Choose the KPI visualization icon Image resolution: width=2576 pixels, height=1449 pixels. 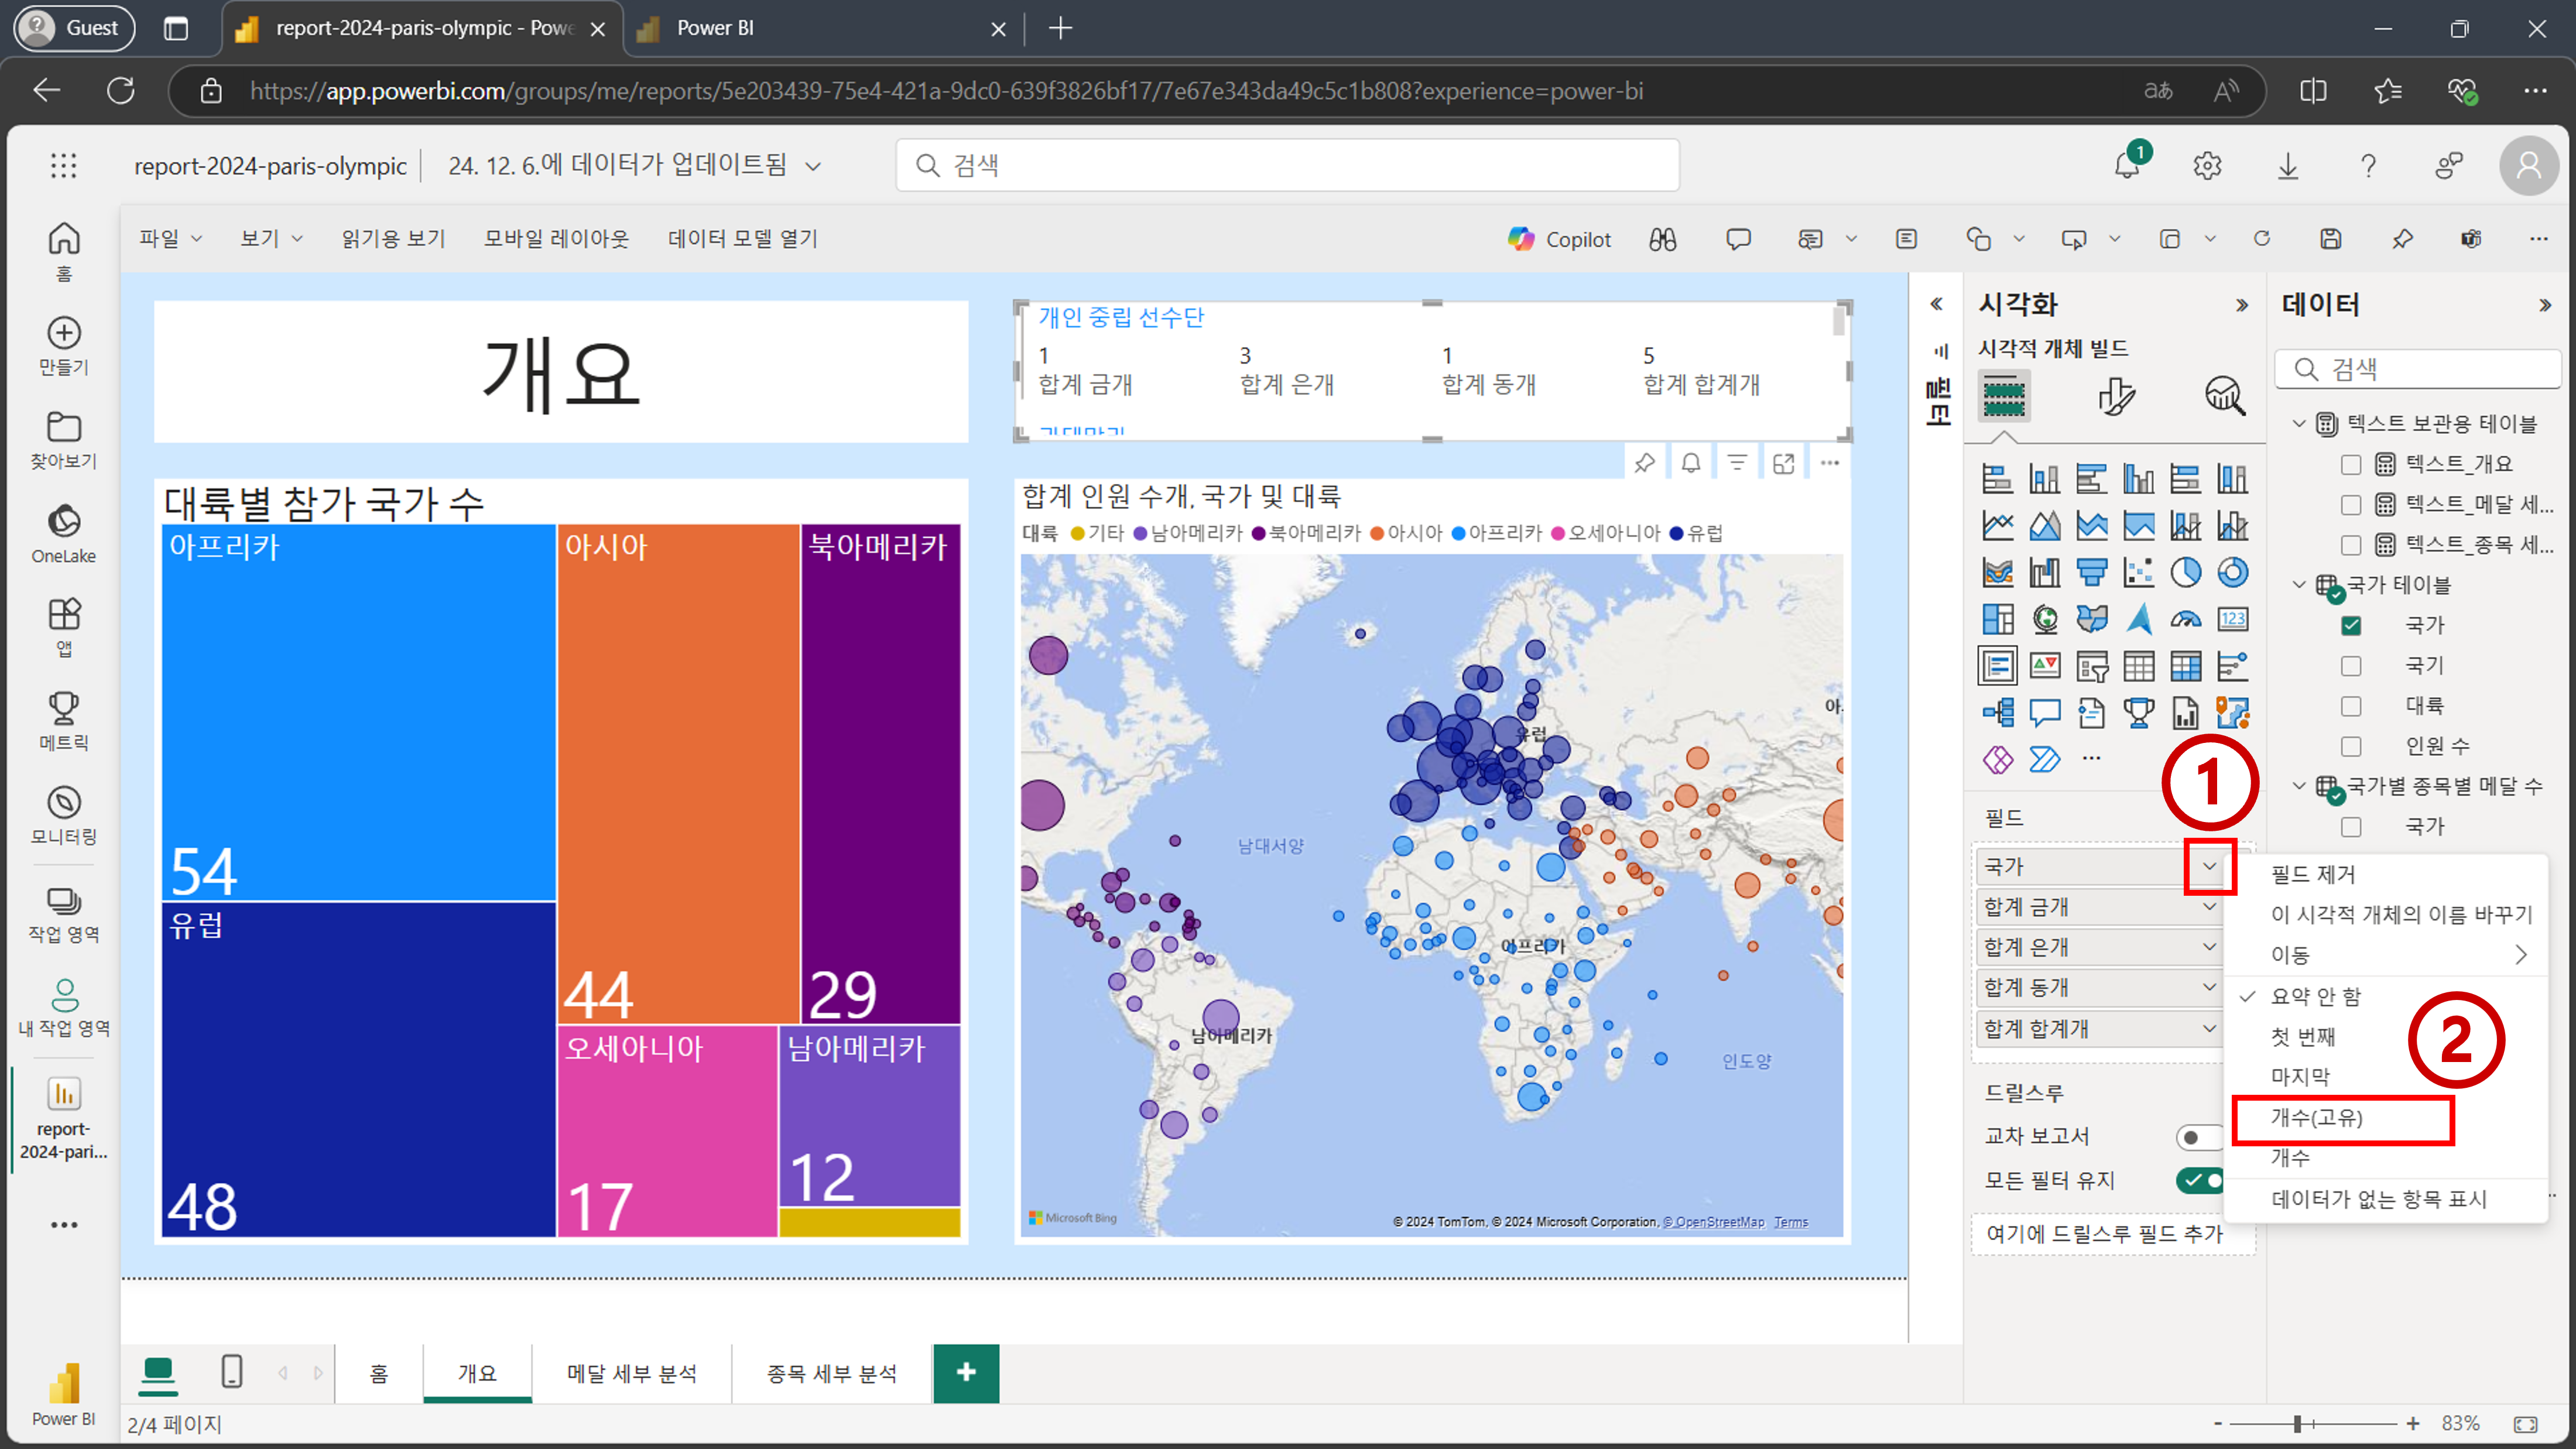(2044, 666)
